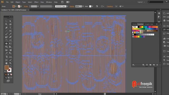Open the Layout workspace switcher
The image size is (169, 95).
[141, 2]
